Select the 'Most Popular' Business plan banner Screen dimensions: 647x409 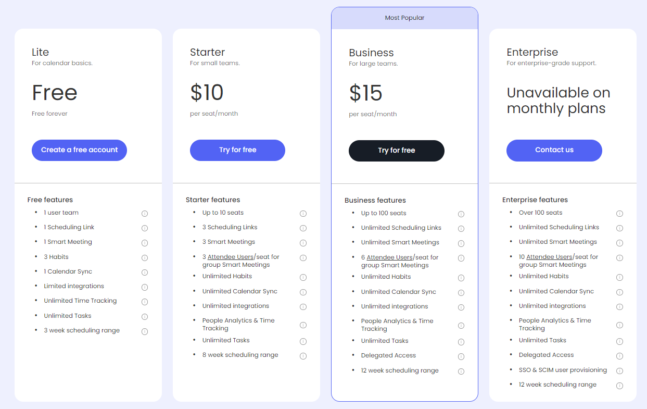(404, 18)
